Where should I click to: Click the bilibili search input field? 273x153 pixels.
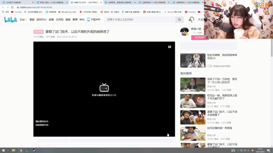point(140,20)
